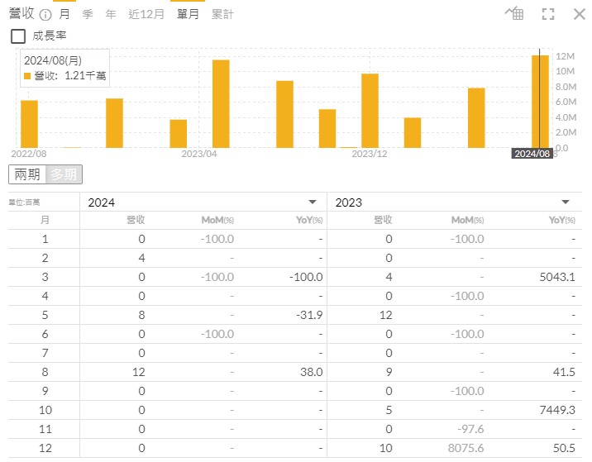
Task: Click the 2024/08 highlighted revenue bar
Action: point(540,101)
